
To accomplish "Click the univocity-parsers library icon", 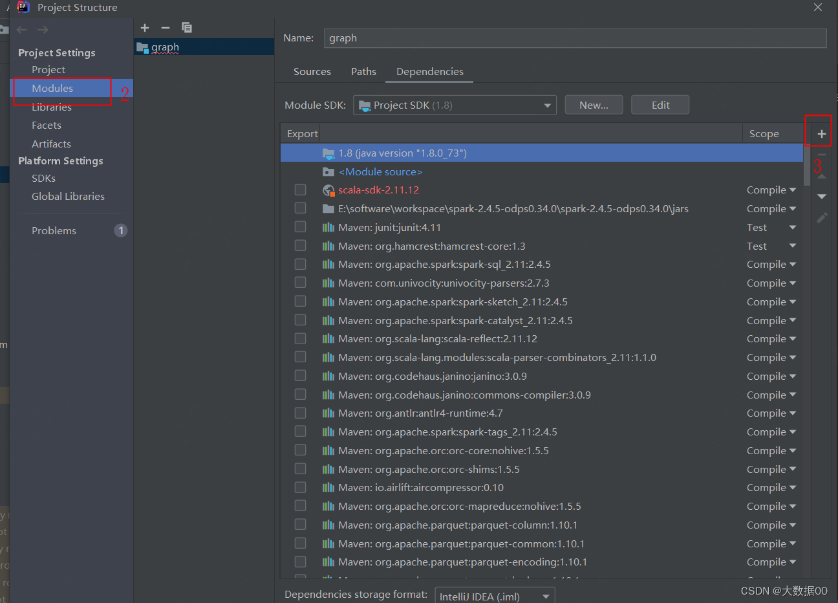I will 328,283.
